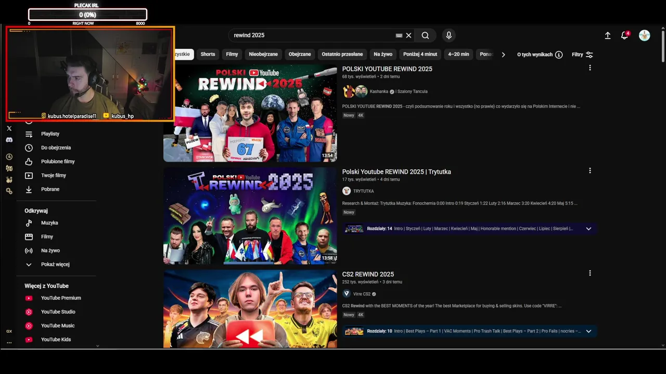The height and width of the screenshot is (374, 666).
Task: Open the TRYTUTKA channel link
Action: (363, 191)
